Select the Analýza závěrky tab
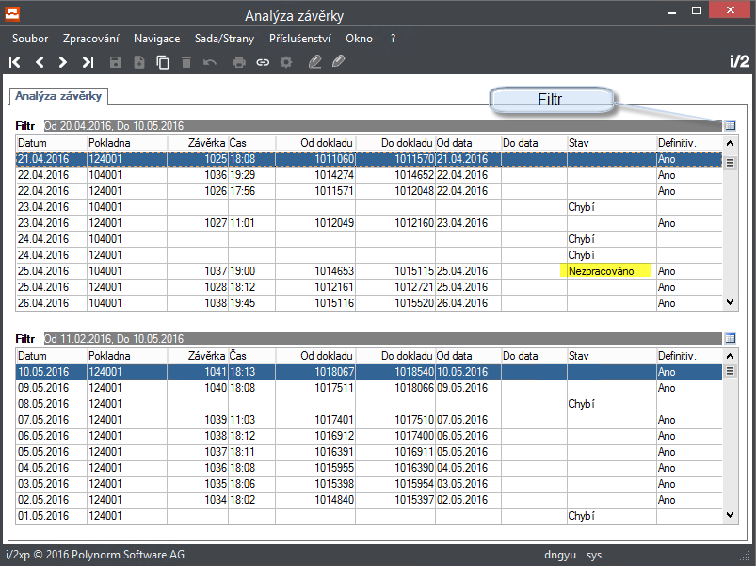Image resolution: width=756 pixels, height=566 pixels. click(58, 96)
